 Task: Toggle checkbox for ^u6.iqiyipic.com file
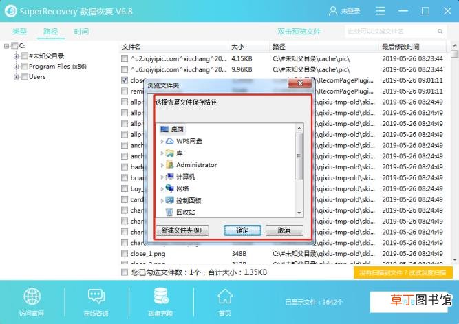tap(125, 69)
